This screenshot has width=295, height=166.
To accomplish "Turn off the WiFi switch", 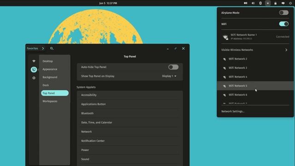I will click(x=284, y=24).
